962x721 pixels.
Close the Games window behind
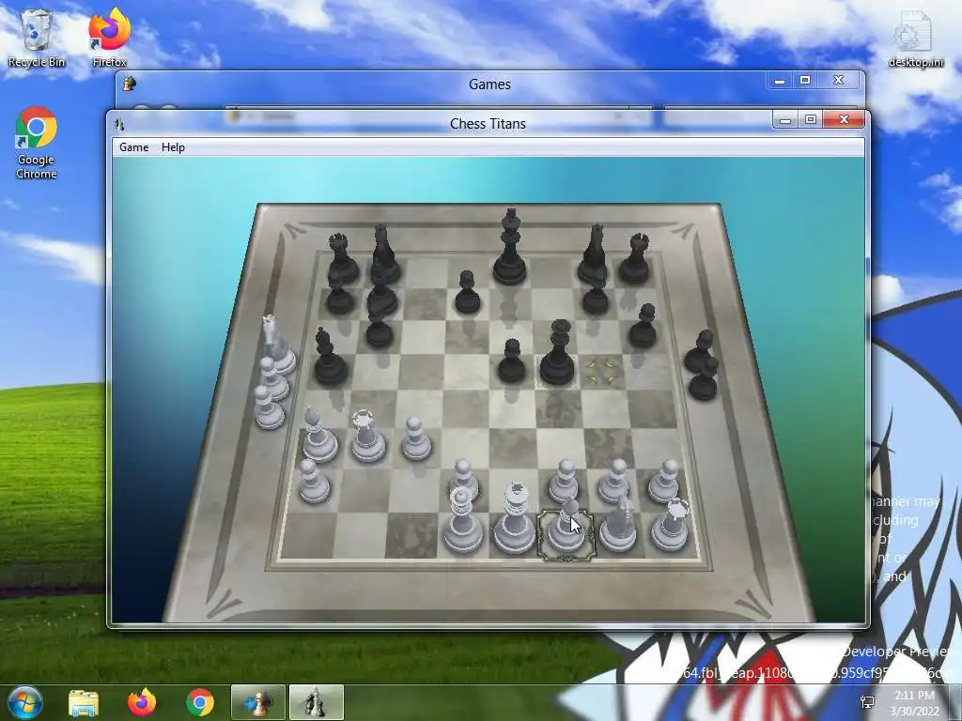(x=839, y=81)
